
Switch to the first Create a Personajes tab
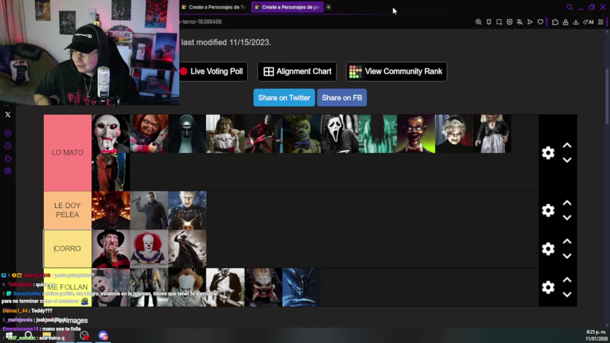214,7
